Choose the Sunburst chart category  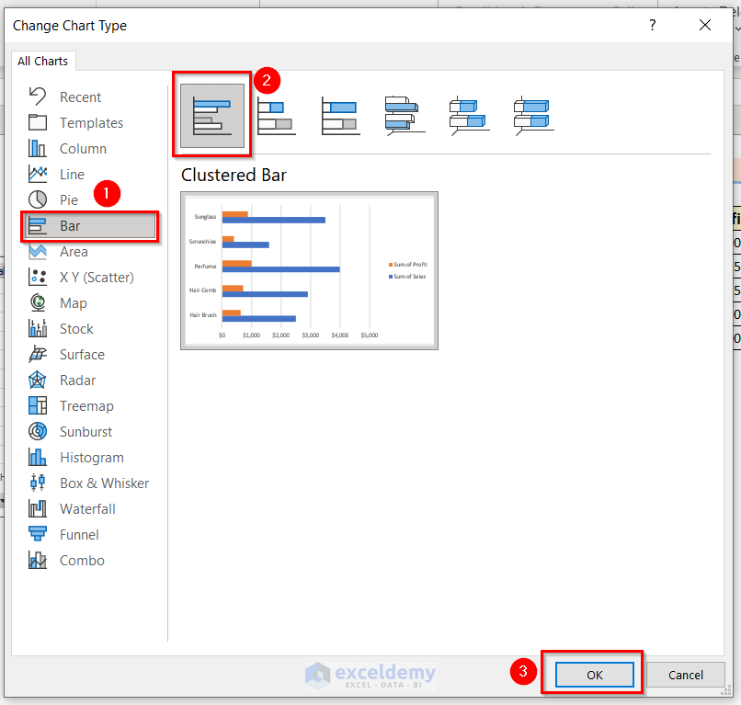(86, 432)
